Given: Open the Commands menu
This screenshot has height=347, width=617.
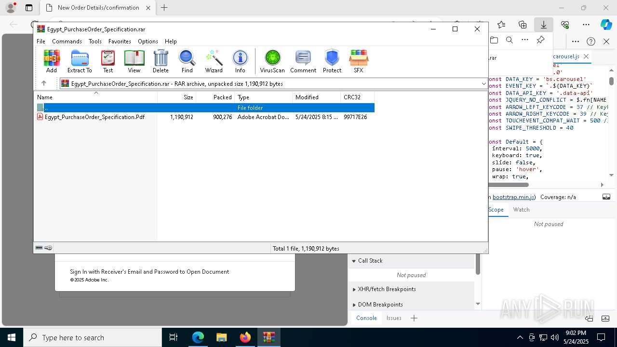Looking at the screenshot, I should tap(67, 41).
